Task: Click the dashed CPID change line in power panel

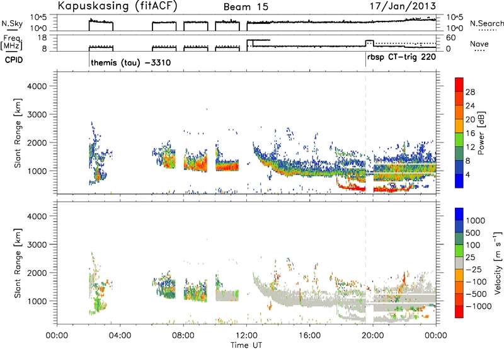Action: [365, 133]
